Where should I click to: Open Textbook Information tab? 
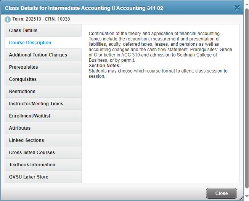[32, 165]
